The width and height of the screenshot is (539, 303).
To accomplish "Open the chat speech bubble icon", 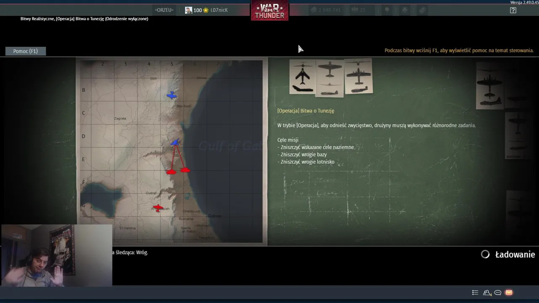I will pos(498,292).
